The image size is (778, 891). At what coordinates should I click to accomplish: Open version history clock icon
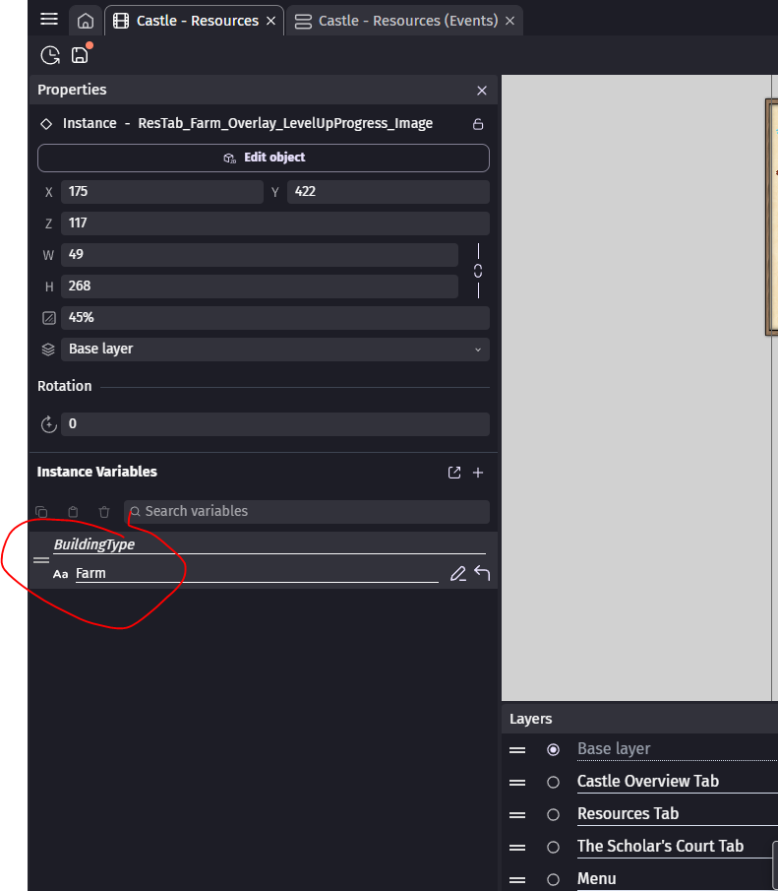pos(50,55)
